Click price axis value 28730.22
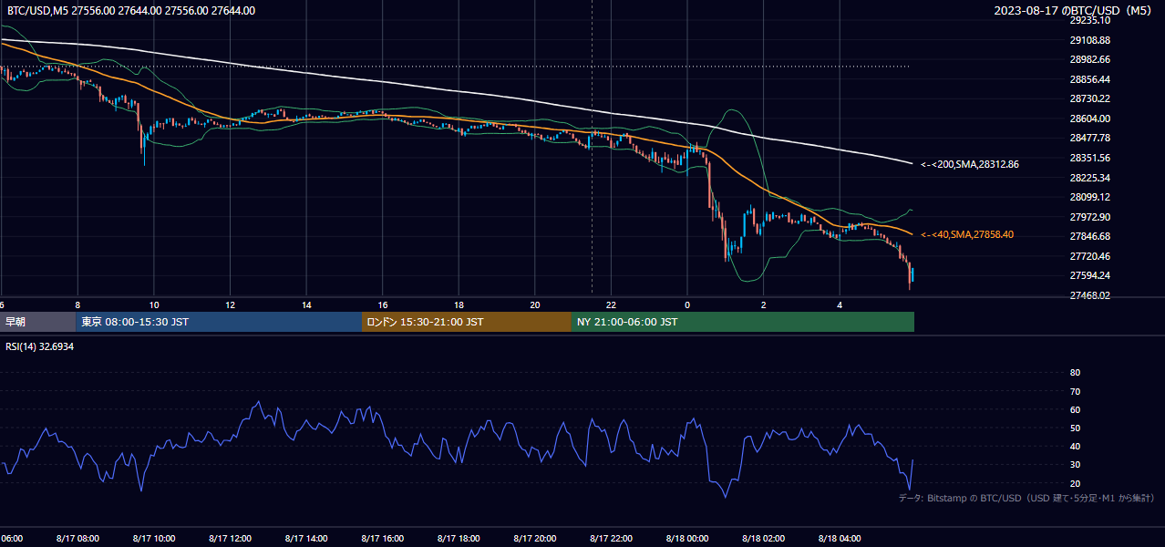Screen dimensions: 1165x547 (1089, 98)
